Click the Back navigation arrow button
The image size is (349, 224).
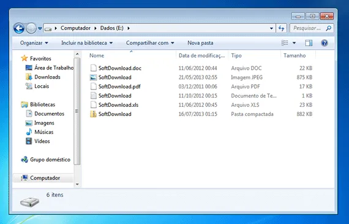(19, 28)
